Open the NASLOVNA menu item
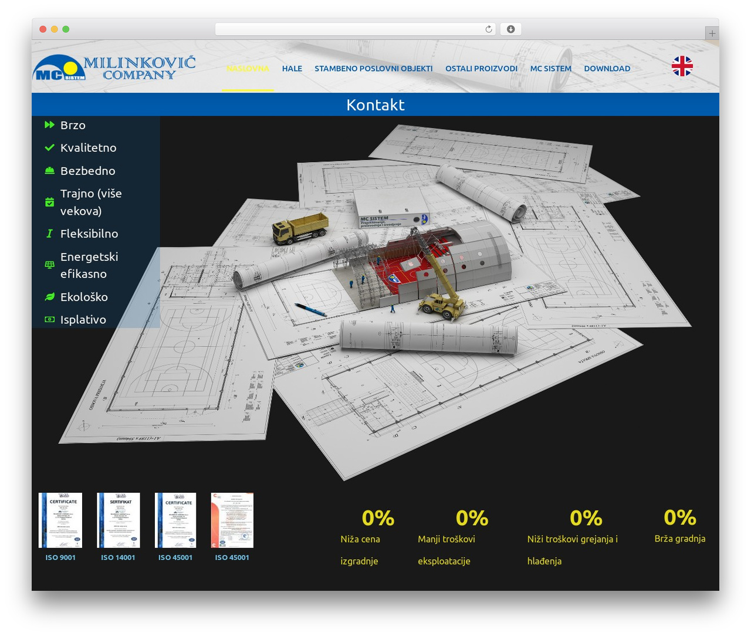This screenshot has width=751, height=636. tap(248, 69)
